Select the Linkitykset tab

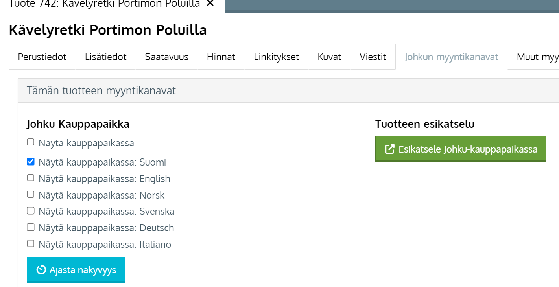coord(276,57)
